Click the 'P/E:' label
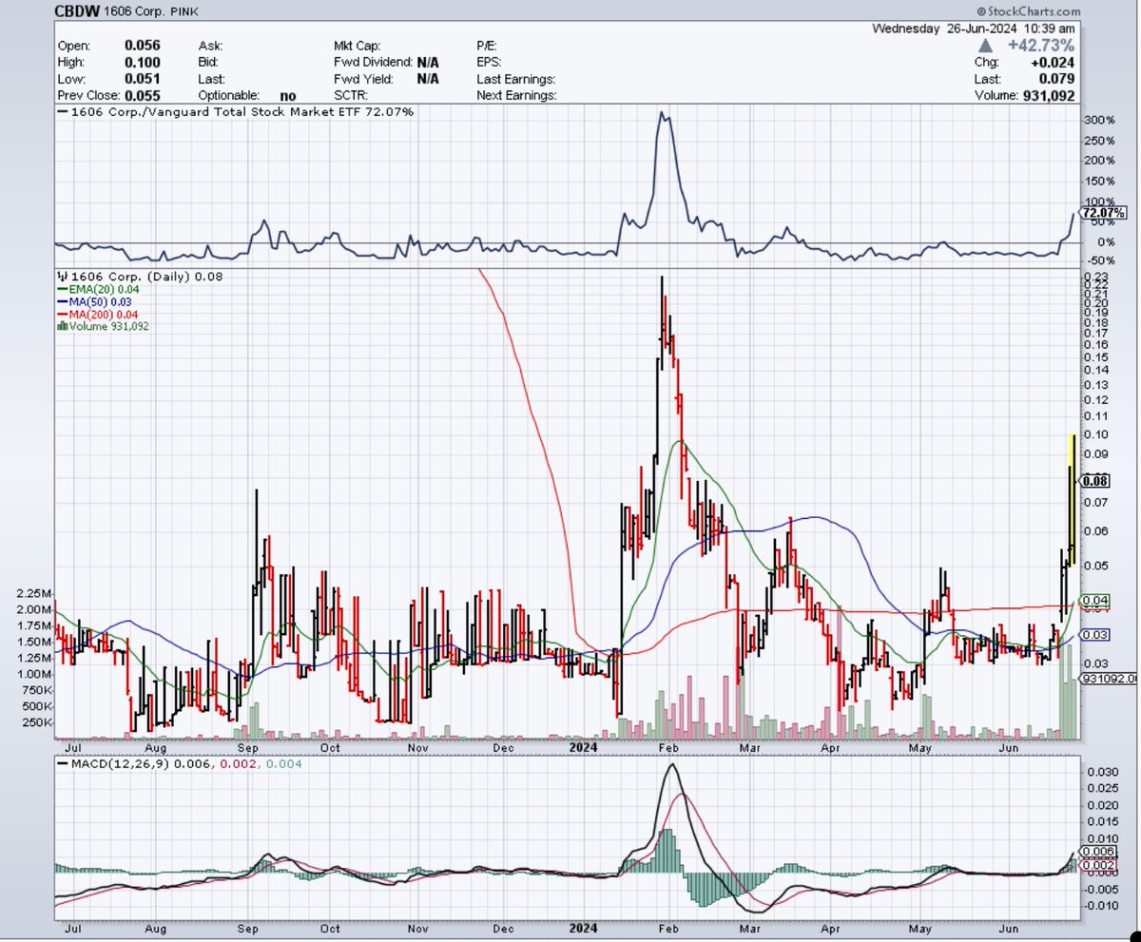Screen dimensions: 1141x942 (488, 46)
